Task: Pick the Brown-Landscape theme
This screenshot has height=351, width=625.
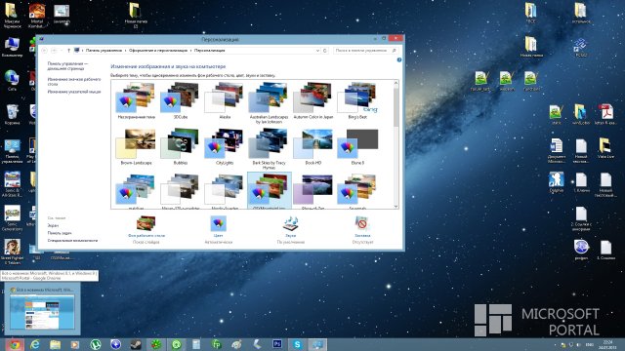Action: 136,146
